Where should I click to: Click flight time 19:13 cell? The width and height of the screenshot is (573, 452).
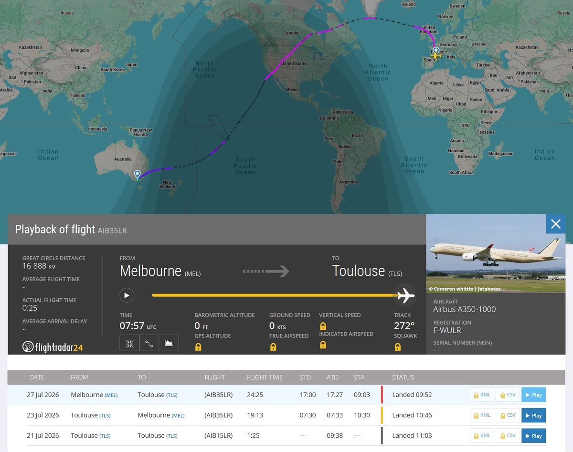click(255, 415)
